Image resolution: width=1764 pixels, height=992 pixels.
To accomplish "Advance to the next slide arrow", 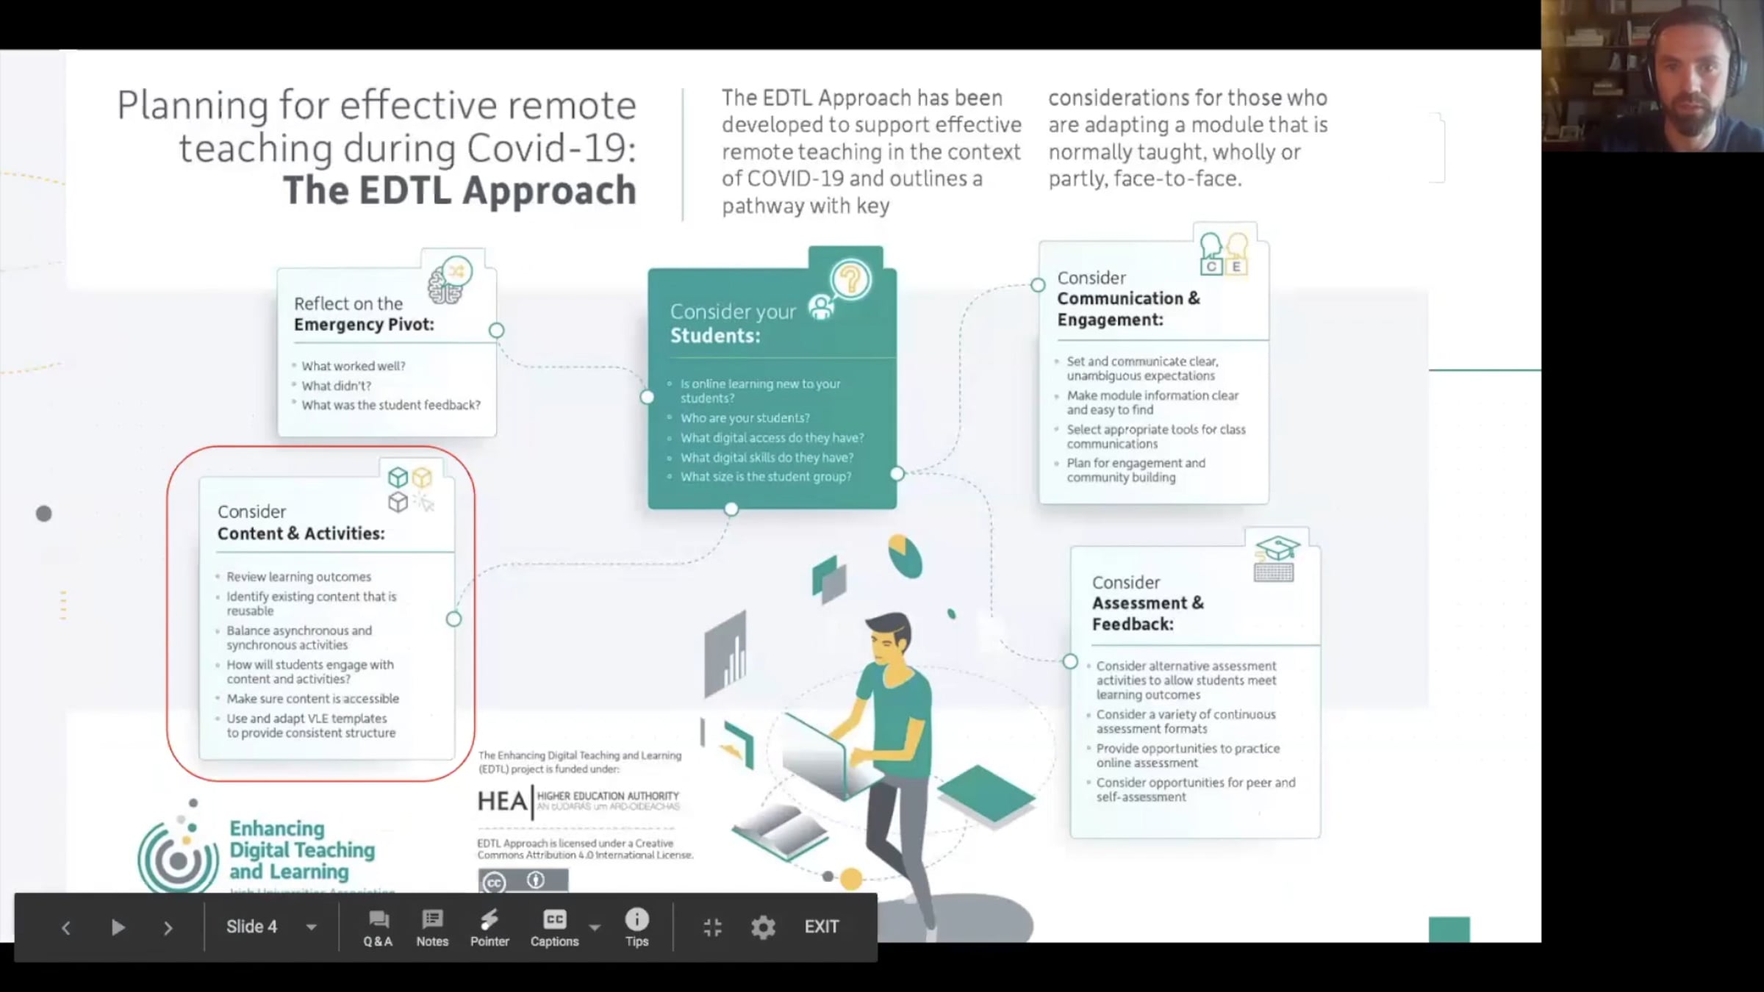I will 168,928.
